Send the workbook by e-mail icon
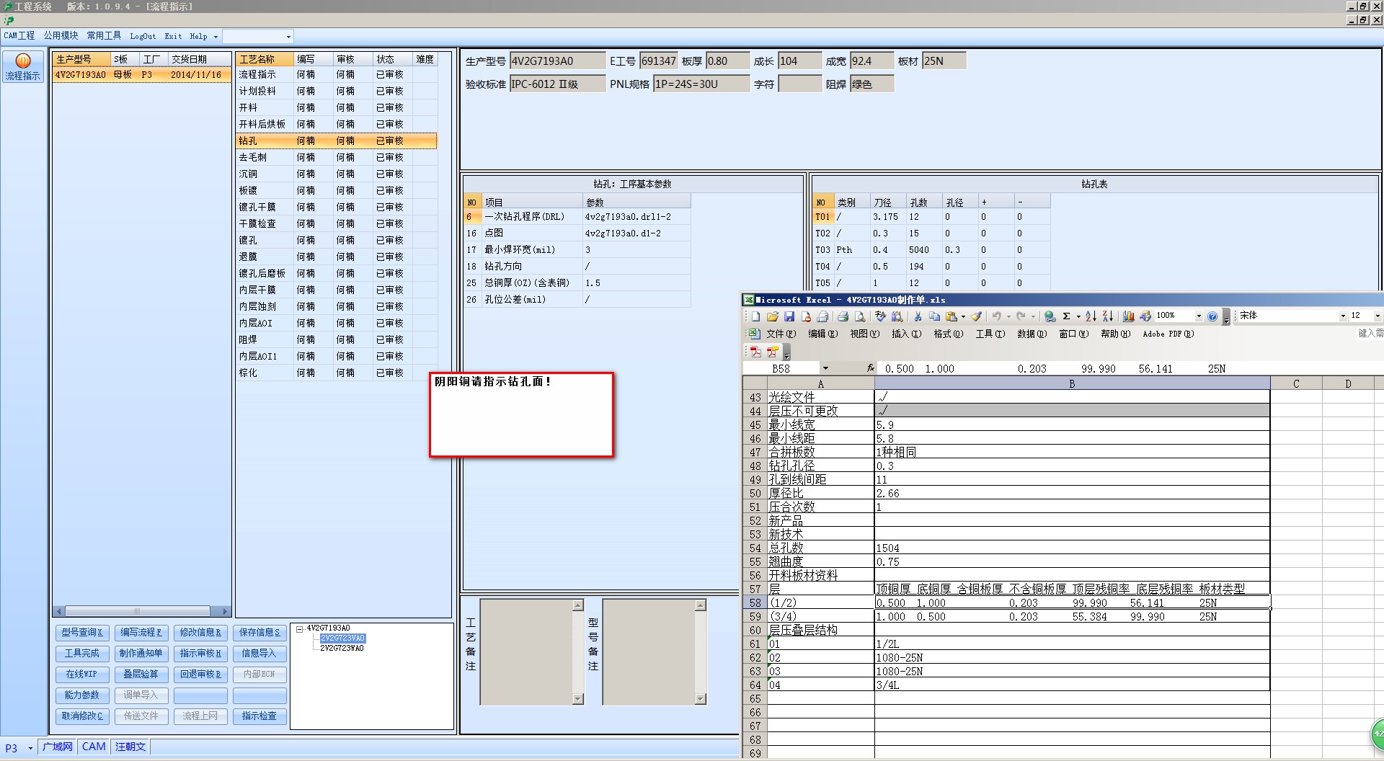 (x=822, y=316)
